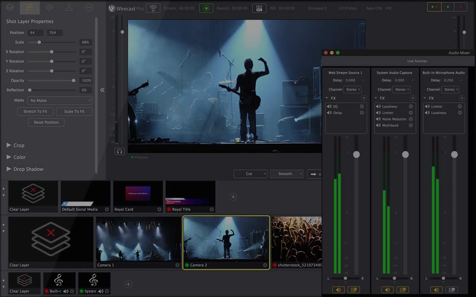The width and height of the screenshot is (476, 297).
Task: Open settings gear on Default Social Media shot
Action: [107, 210]
